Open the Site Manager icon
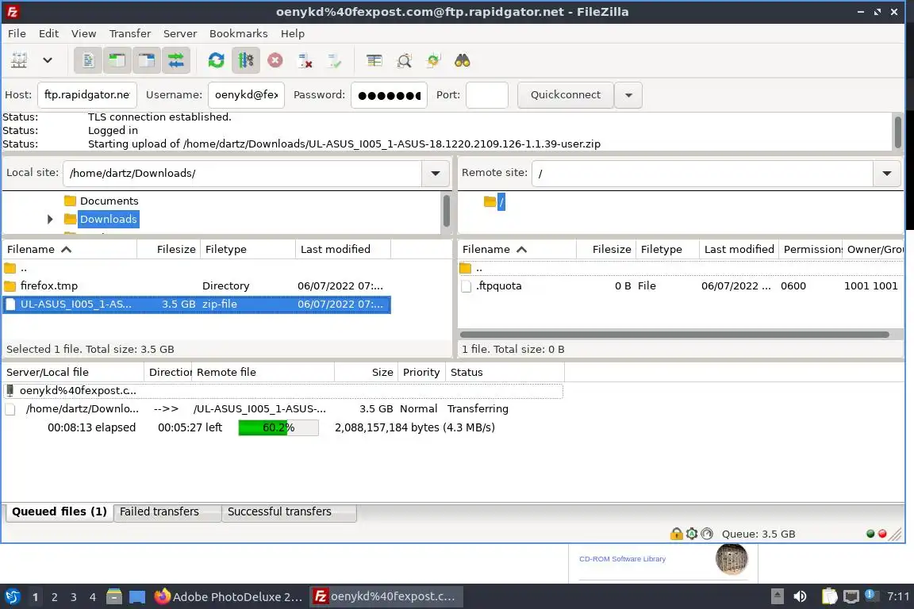This screenshot has height=609, width=914. pos(19,60)
